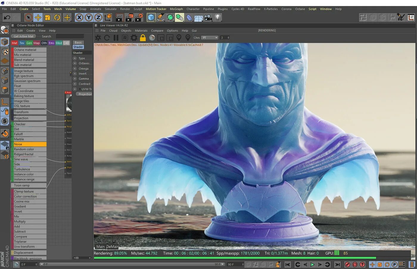
Task: Toggle the Type parameter animation dot
Action: point(75,58)
